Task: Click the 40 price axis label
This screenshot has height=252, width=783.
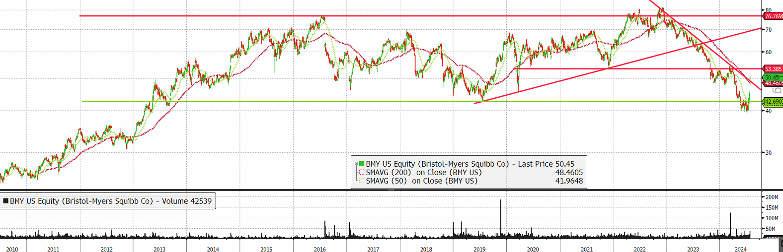Action: (769, 111)
